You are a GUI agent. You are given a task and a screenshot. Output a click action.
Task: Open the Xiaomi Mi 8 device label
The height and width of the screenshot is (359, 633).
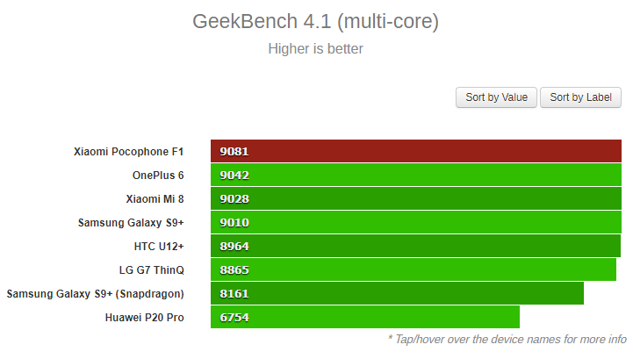pos(155,199)
